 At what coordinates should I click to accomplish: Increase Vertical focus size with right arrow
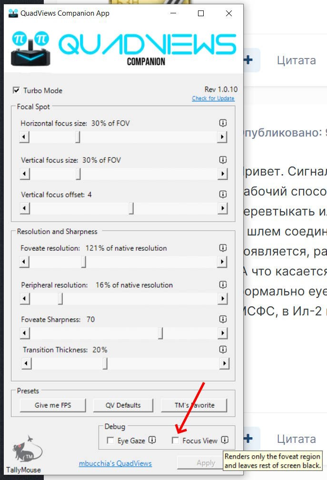tap(222, 174)
